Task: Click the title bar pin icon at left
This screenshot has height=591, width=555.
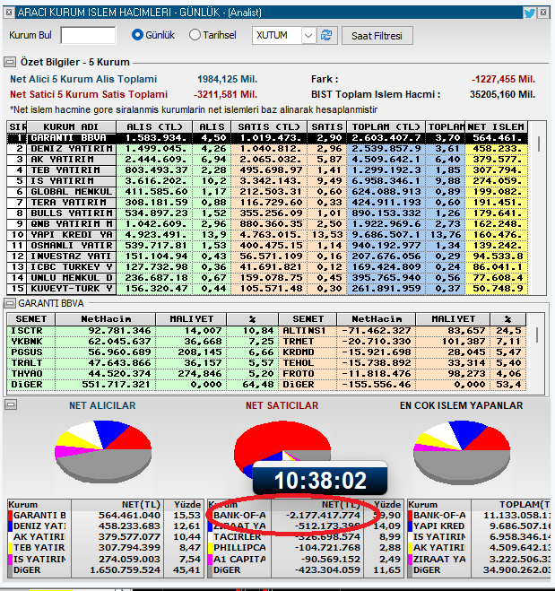Action: click(x=9, y=13)
